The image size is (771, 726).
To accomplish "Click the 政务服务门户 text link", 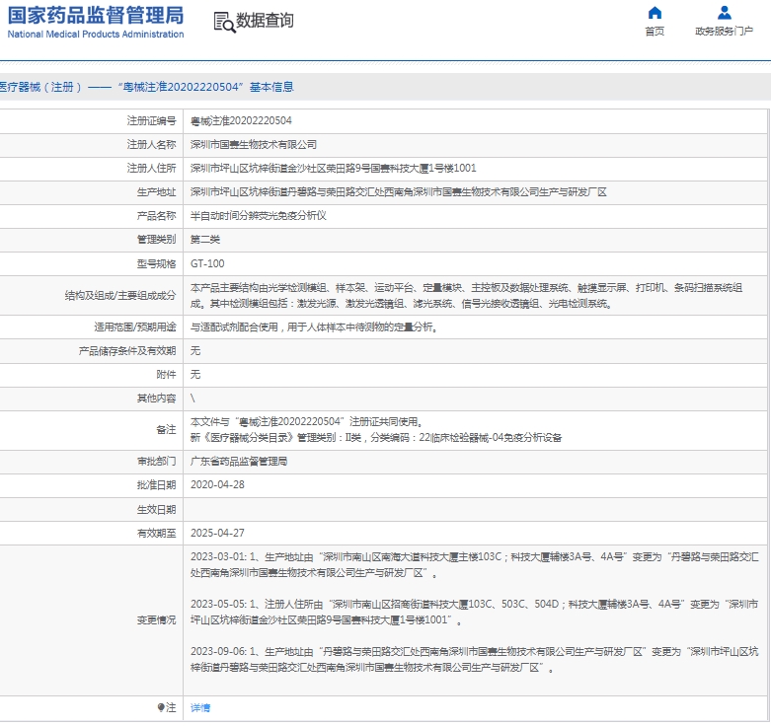I will pyautogui.click(x=724, y=31).
